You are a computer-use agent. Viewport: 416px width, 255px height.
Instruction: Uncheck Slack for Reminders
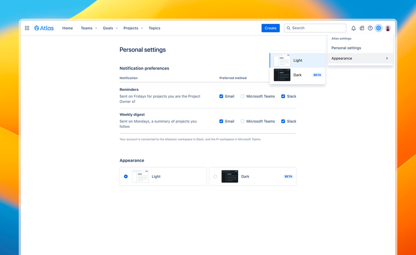(x=283, y=96)
